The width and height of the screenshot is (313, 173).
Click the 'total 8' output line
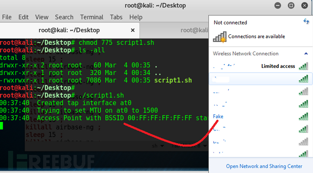(13, 58)
